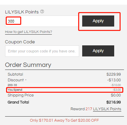Collapse the Discount breakdown via the minus sign

(x=26, y=80)
